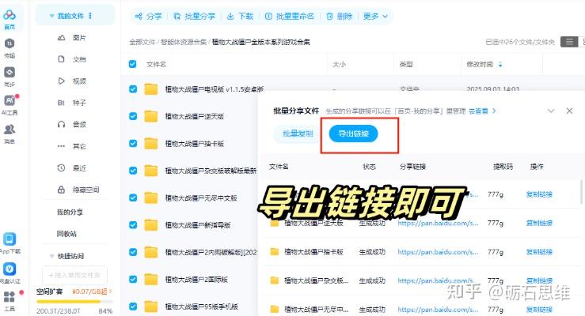Image resolution: width=585 pixels, height=316 pixels.
Task: Copy link for 植物大战僵尸抽卡版 share
Action: click(539, 252)
